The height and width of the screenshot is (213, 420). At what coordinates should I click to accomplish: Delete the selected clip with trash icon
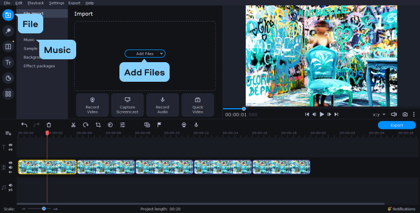click(x=48, y=125)
